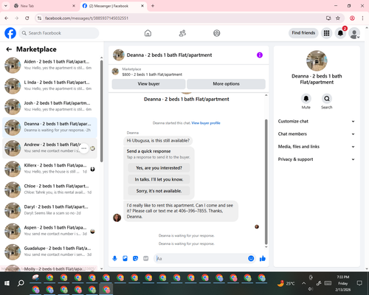Bookmark this page with star icon

pos(338,18)
